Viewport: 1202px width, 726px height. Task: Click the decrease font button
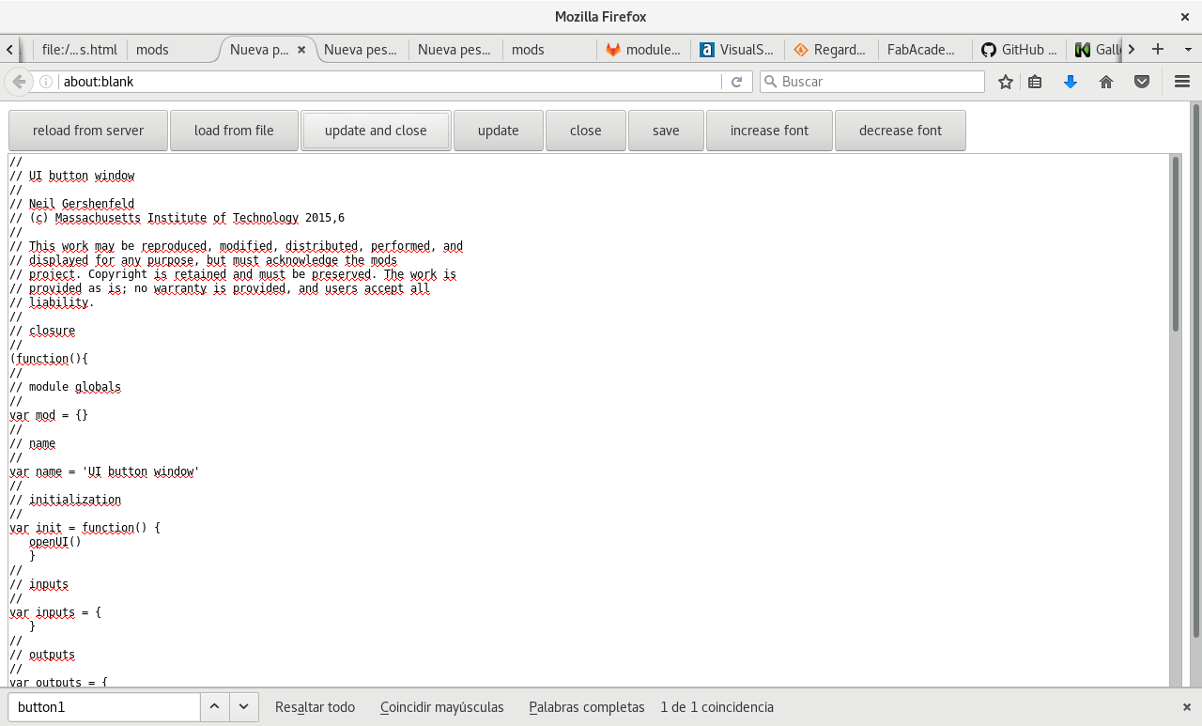tap(901, 131)
